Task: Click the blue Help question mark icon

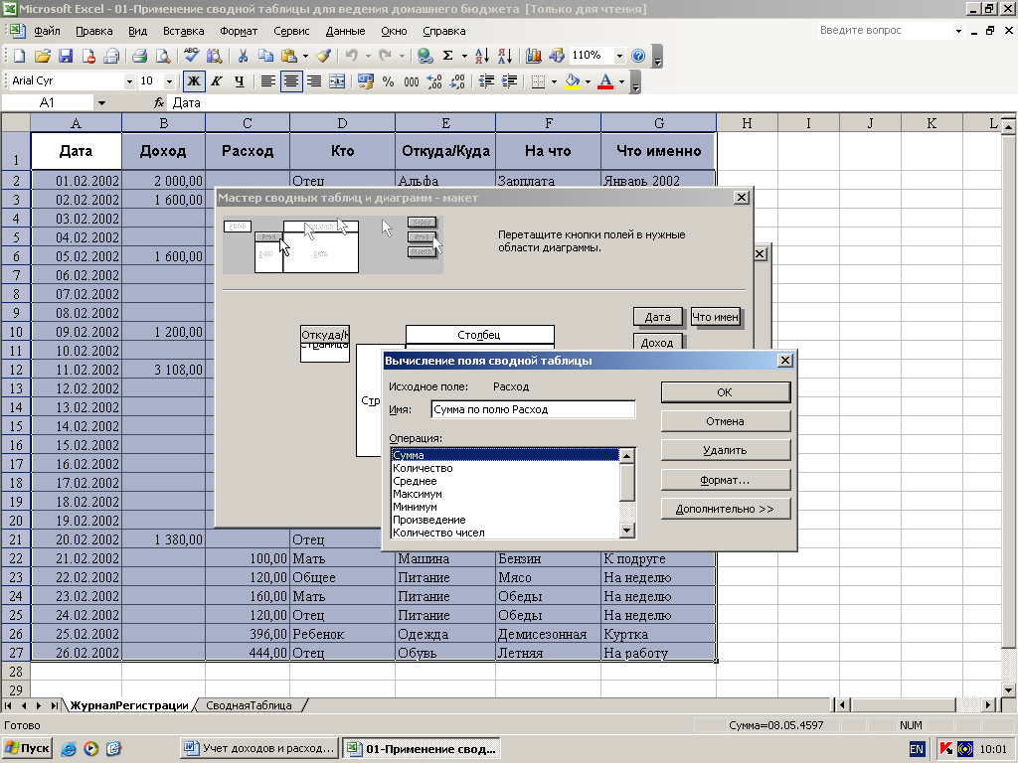Action: pyautogui.click(x=638, y=56)
